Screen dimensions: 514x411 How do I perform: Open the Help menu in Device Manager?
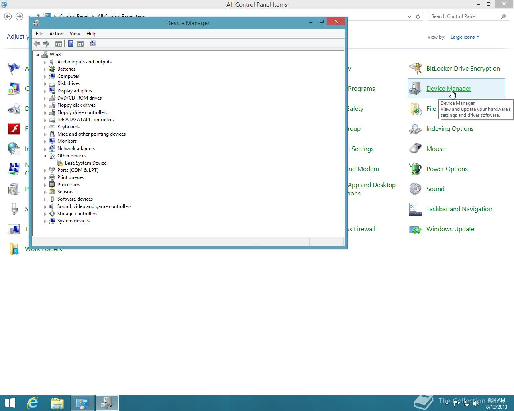[x=91, y=34]
